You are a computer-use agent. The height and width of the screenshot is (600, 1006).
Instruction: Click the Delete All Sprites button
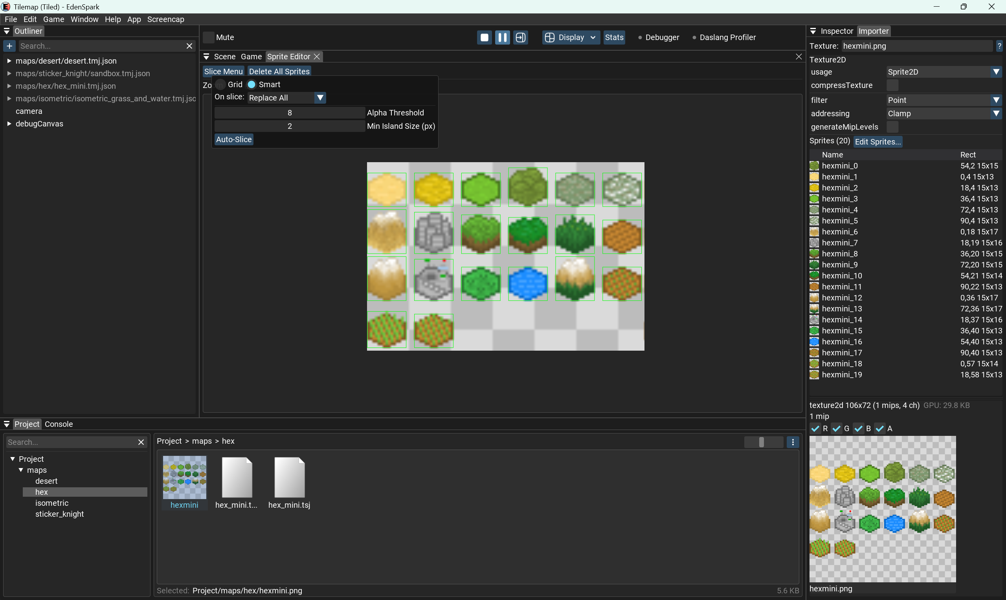tap(279, 71)
